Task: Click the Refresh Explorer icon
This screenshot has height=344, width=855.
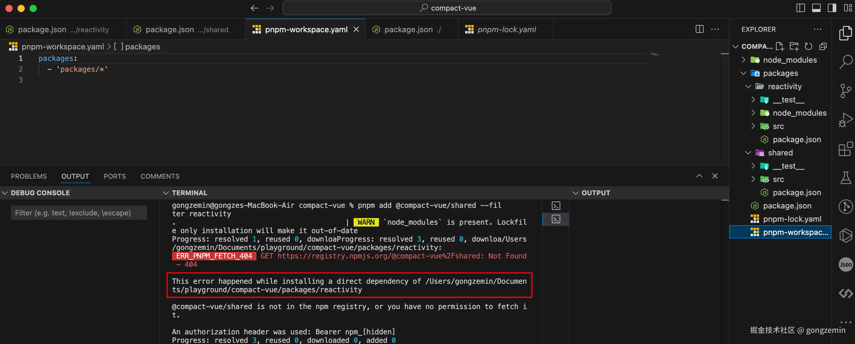Action: coord(809,46)
